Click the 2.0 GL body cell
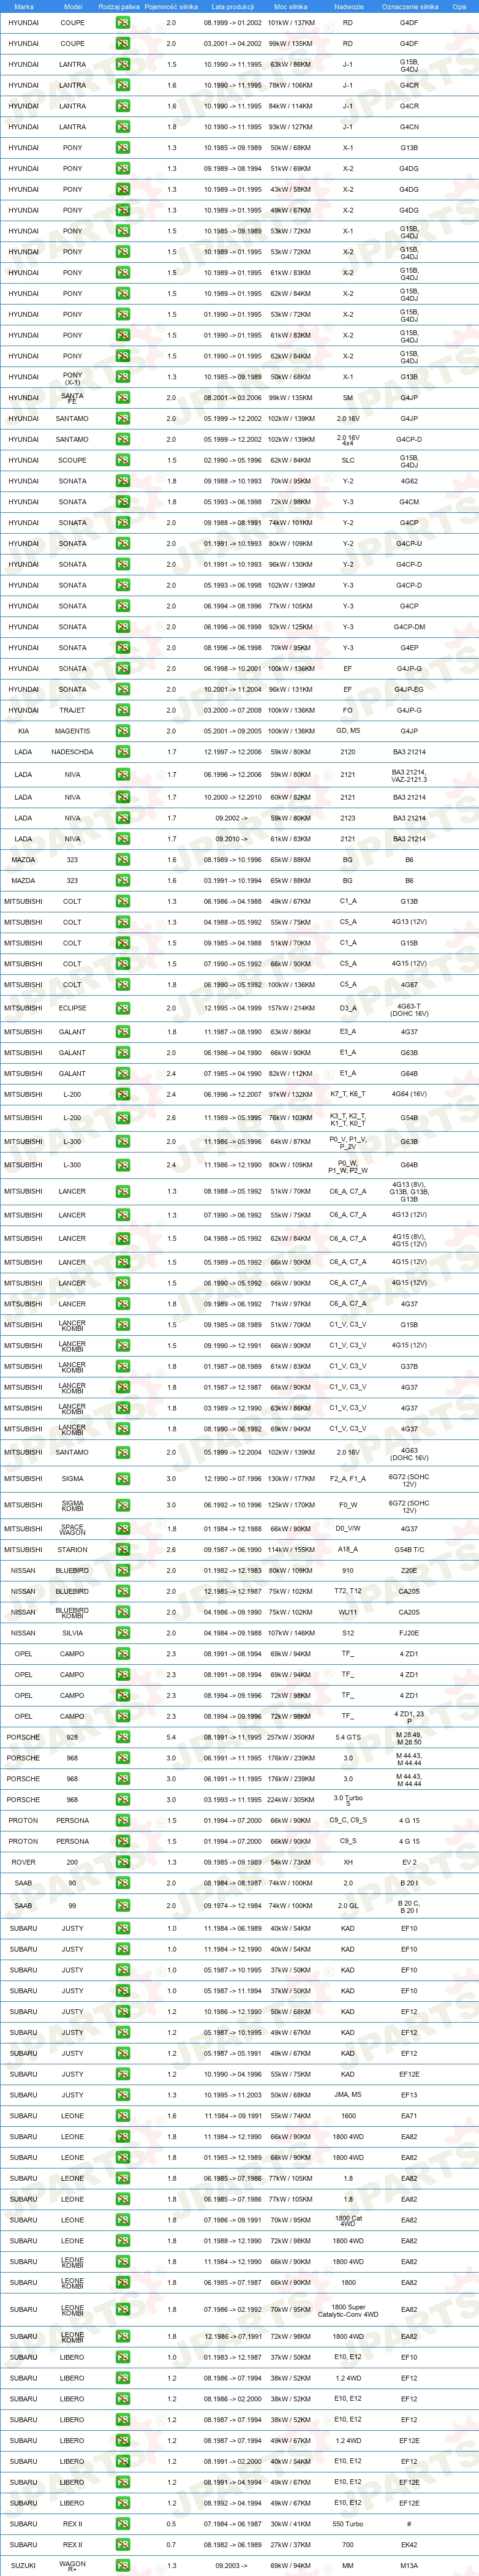The image size is (479, 2576). click(x=348, y=1906)
